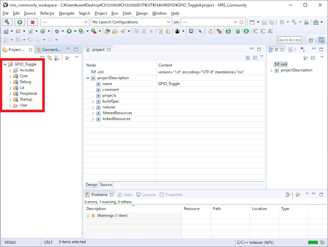
Task: Expand the buildSpec node
Action: pyautogui.click(x=93, y=102)
